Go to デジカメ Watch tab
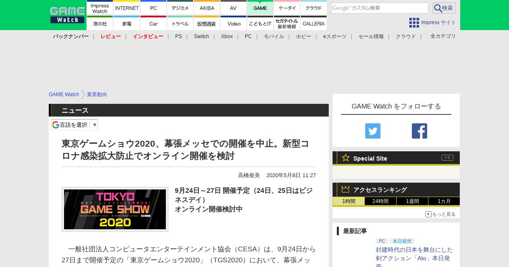 tap(180, 8)
